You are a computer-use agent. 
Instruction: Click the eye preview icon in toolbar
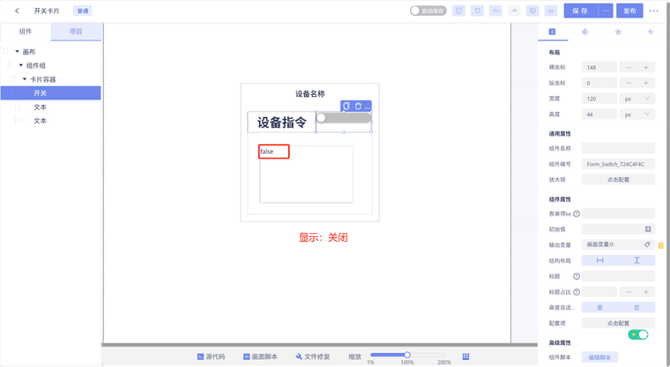pos(551,11)
